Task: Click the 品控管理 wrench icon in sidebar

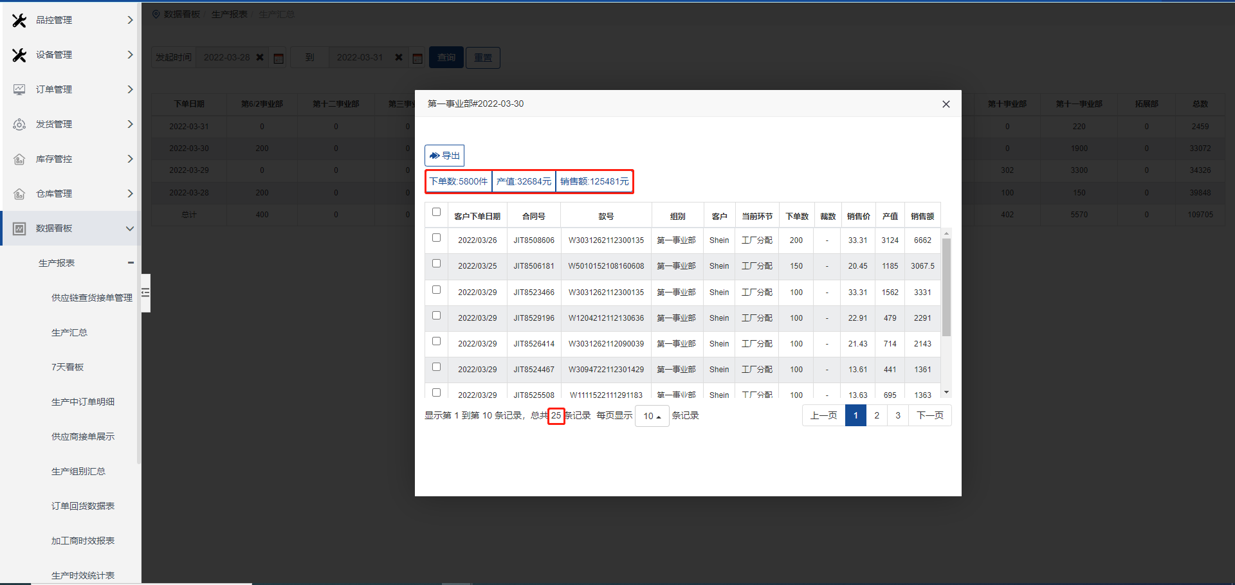Action: click(19, 21)
